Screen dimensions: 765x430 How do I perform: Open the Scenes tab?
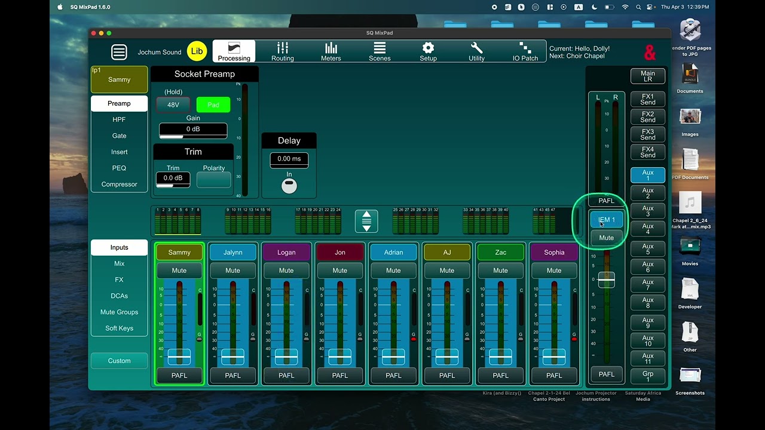380,51
